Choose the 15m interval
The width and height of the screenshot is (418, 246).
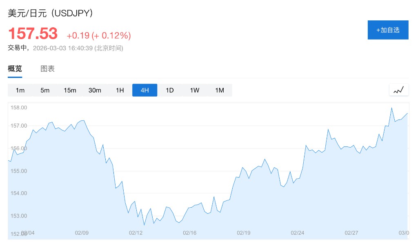coord(70,90)
